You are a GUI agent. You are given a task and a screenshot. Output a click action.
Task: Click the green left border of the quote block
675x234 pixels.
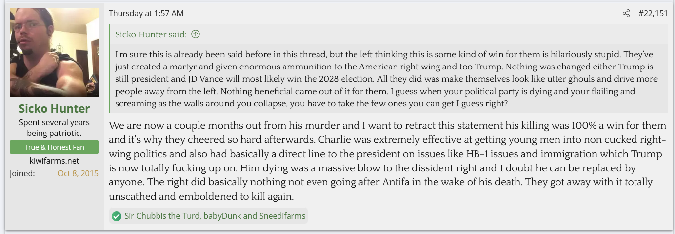tap(110, 69)
